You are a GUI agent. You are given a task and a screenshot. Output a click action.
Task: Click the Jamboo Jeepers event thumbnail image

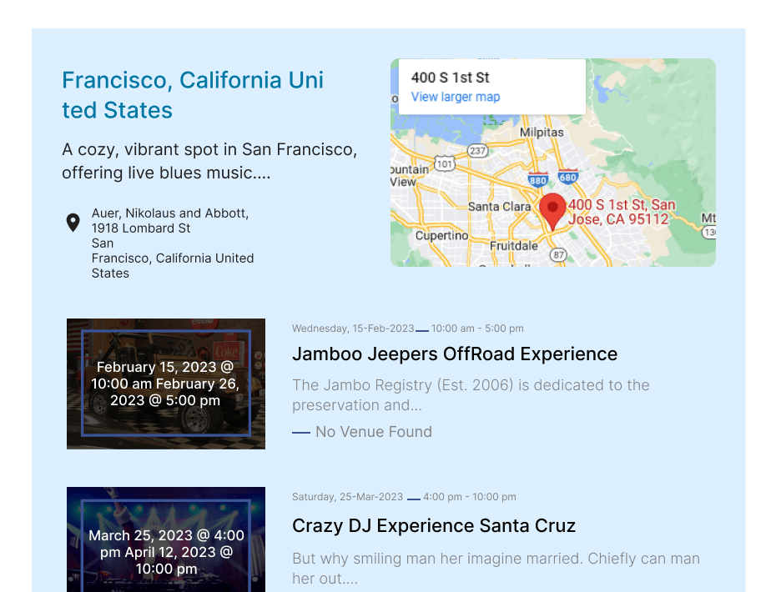click(166, 384)
